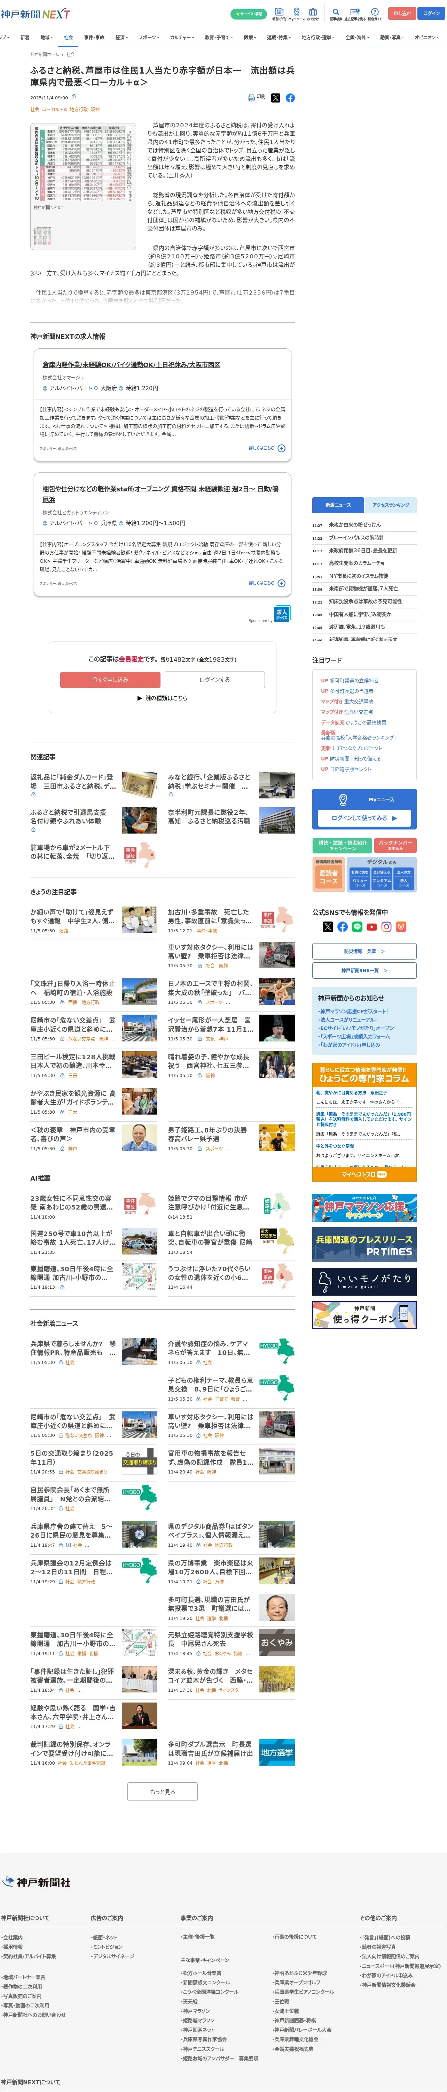Open カルチャー dropdown in navigation bar

tap(182, 37)
